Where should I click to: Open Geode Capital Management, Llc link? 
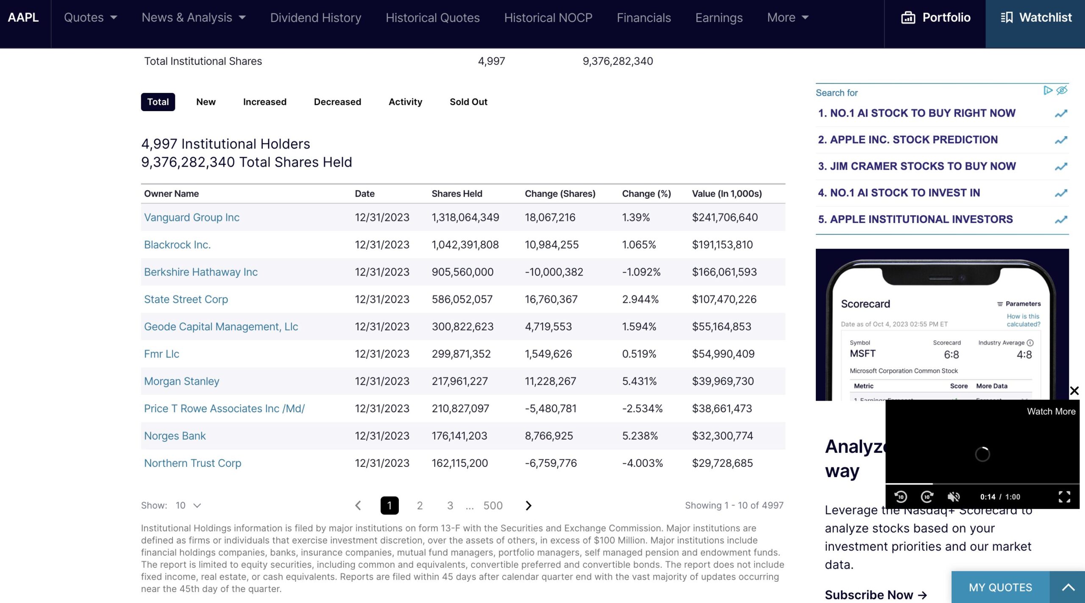pos(221,327)
